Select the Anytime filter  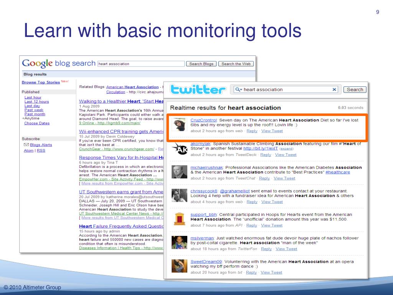point(32,118)
